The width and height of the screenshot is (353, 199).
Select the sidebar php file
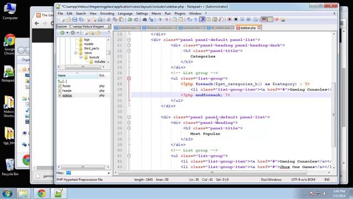click(x=67, y=96)
